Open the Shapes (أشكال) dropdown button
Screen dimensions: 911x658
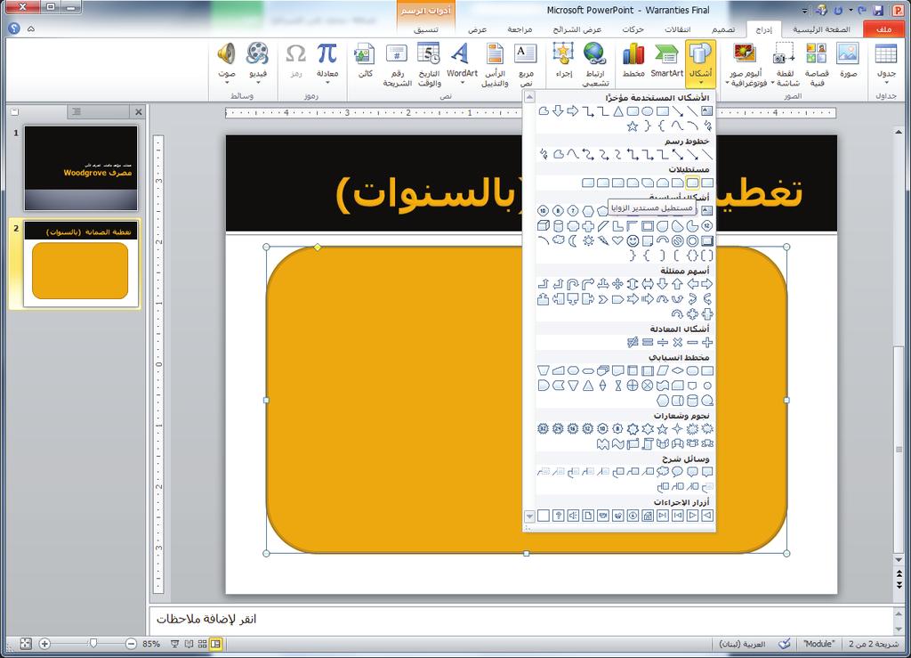click(x=700, y=64)
